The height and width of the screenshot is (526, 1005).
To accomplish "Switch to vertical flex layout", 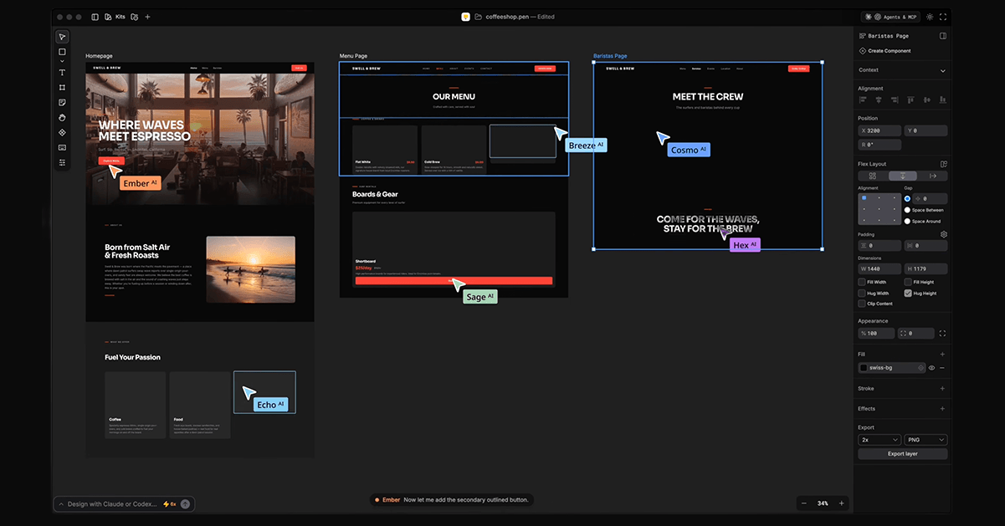I will coord(903,176).
